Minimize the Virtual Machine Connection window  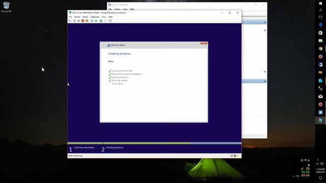click(222, 13)
